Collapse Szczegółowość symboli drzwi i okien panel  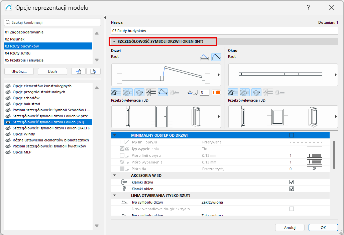tap(114, 41)
